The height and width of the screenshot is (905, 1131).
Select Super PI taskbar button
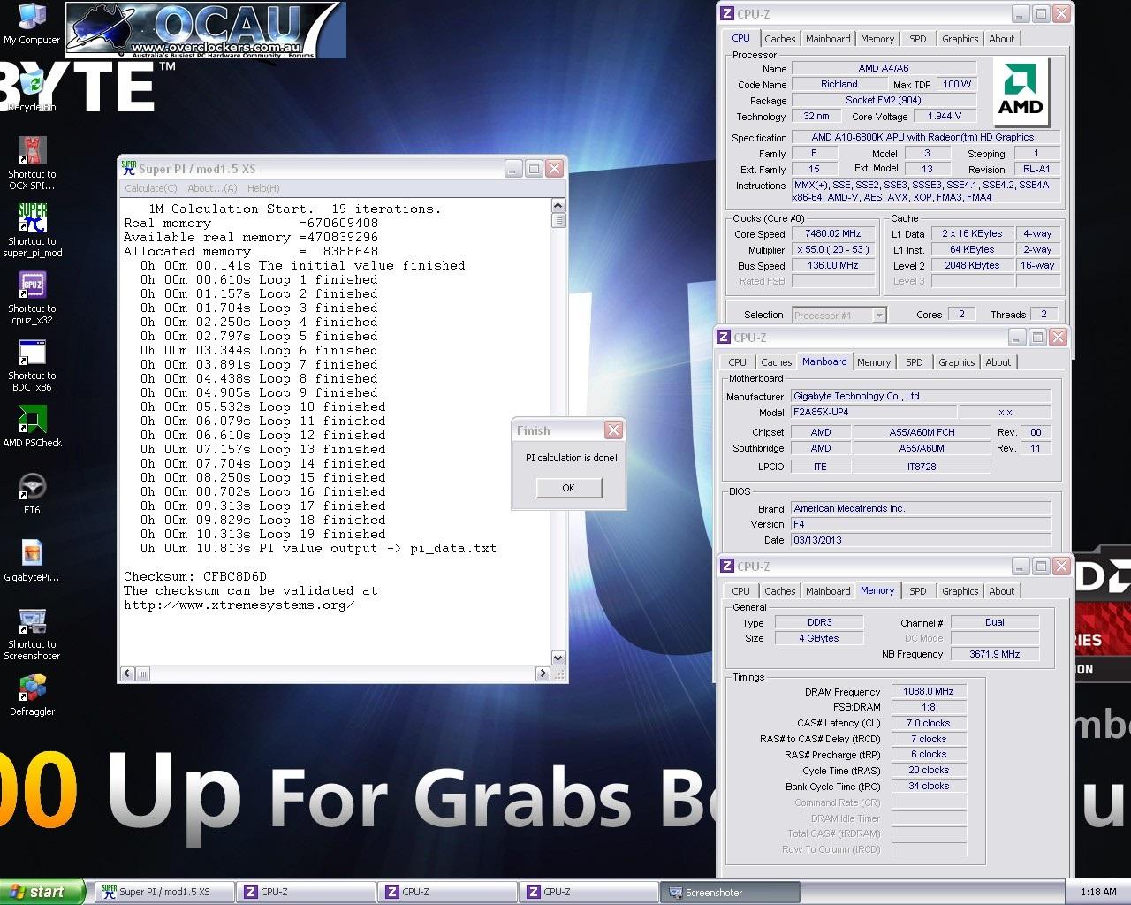(164, 892)
